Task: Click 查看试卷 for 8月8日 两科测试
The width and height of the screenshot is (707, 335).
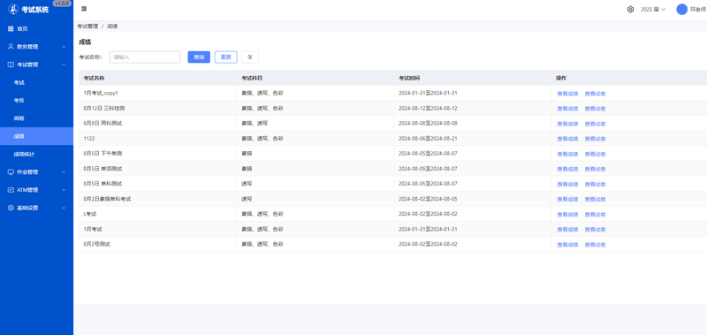Action: [x=595, y=124]
